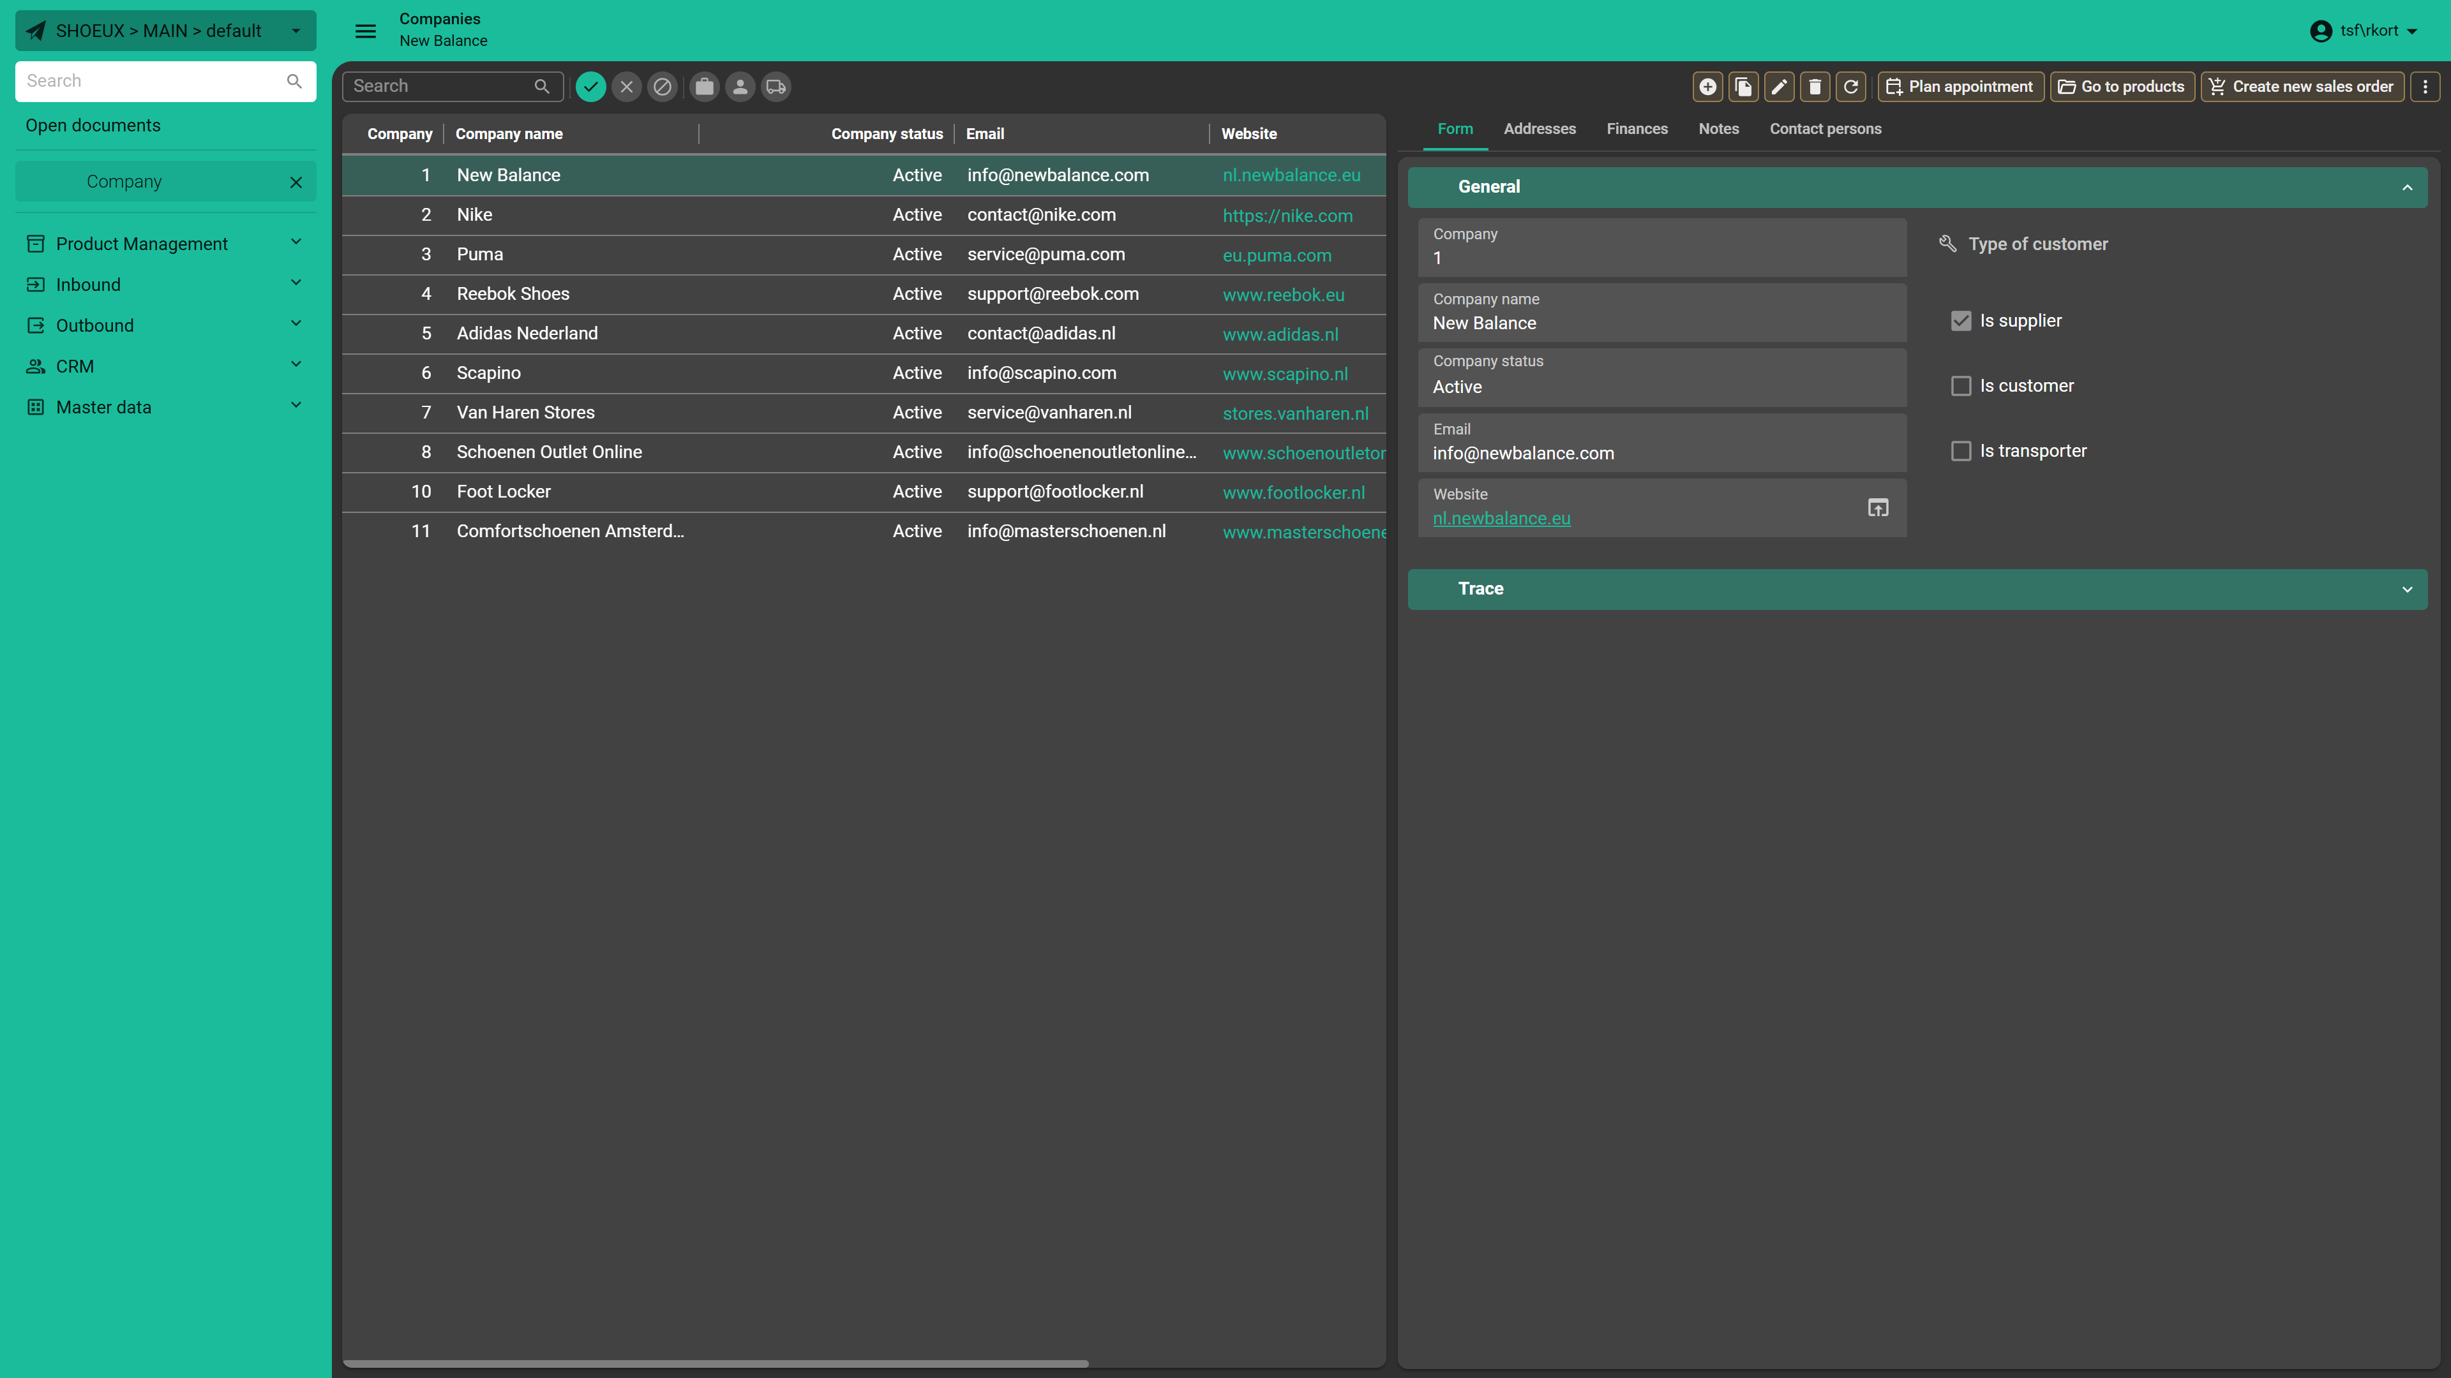Viewport: 2451px width, 1378px height.
Task: Click the user account avatar icon
Action: click(2321, 31)
